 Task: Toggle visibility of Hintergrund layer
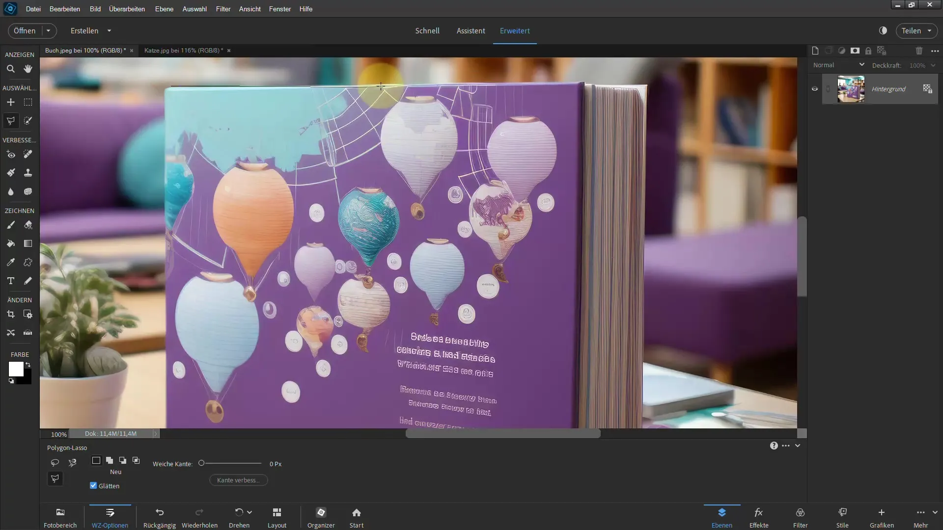point(815,89)
